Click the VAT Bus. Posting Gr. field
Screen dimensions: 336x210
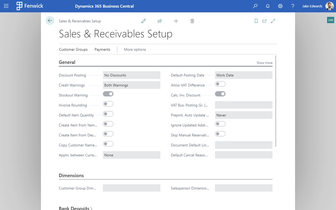(x=244, y=105)
